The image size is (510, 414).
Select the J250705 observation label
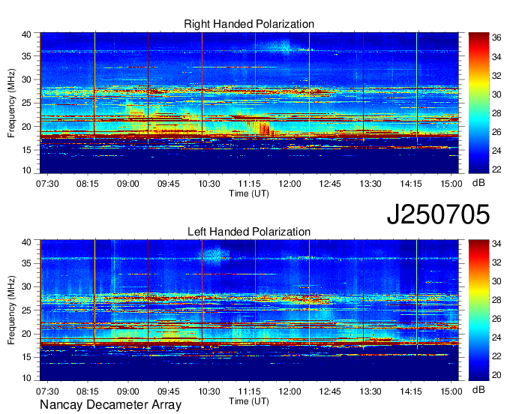pyautogui.click(x=438, y=214)
